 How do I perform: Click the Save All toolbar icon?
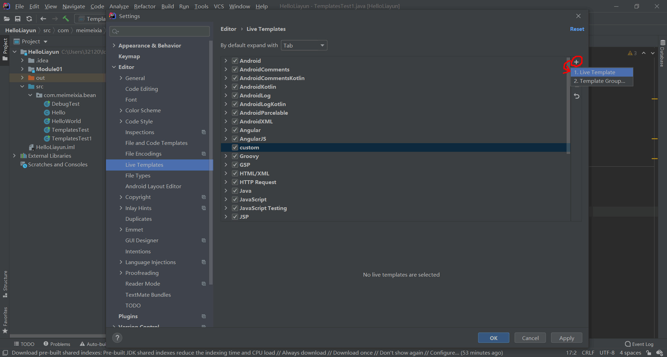tap(18, 19)
